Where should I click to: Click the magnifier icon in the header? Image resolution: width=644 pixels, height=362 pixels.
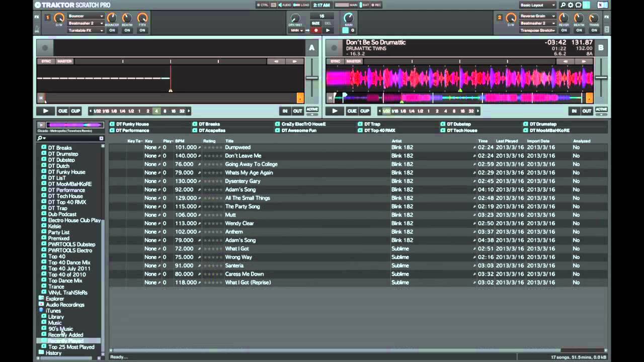pyautogui.click(x=563, y=5)
